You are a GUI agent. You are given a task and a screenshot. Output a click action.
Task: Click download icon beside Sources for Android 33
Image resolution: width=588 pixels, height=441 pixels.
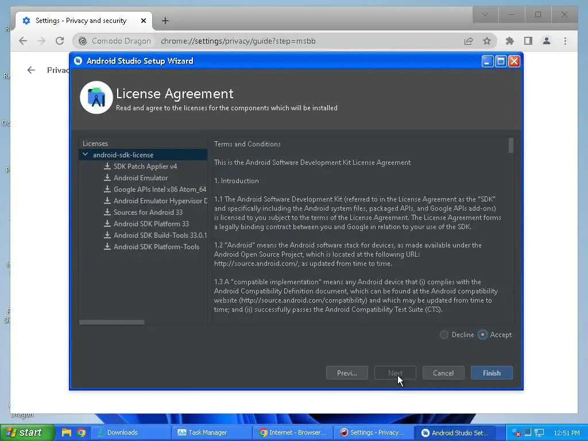107,212
